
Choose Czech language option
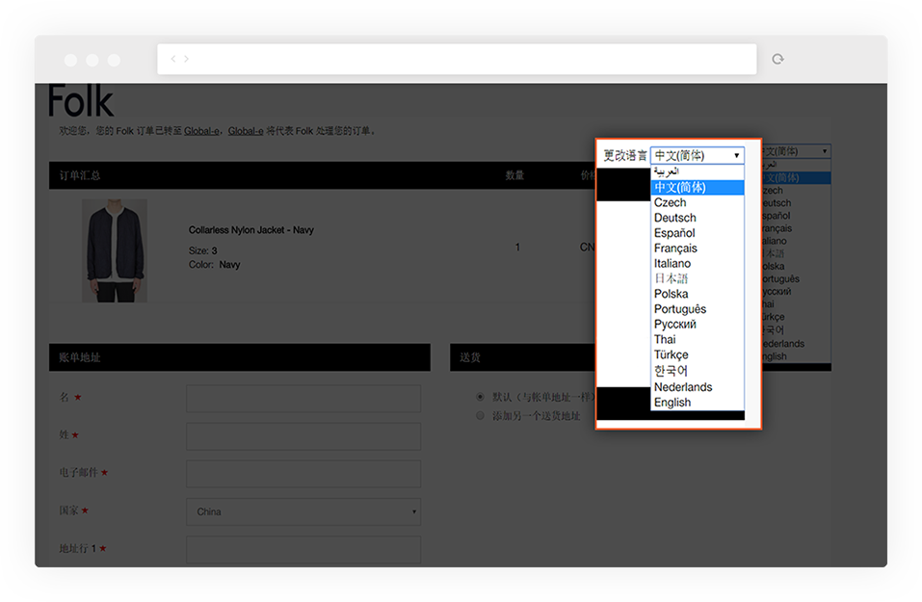click(698, 202)
